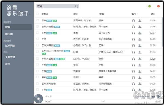Listen to the 02:18 song
The width and height of the screenshot is (165, 105).
coord(133,90)
